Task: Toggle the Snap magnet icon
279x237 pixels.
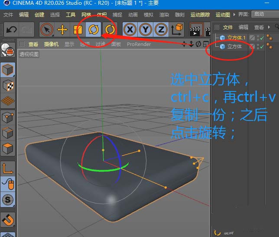Action: (8, 220)
